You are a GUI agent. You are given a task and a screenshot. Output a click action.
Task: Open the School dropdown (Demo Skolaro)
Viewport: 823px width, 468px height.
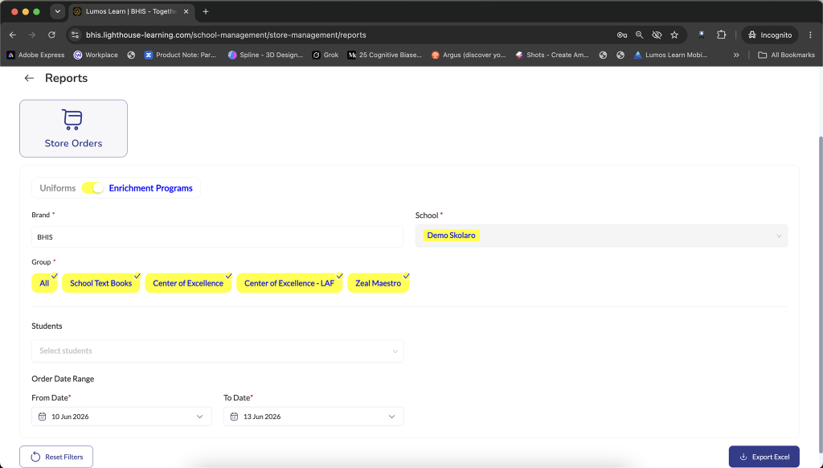[601, 236]
